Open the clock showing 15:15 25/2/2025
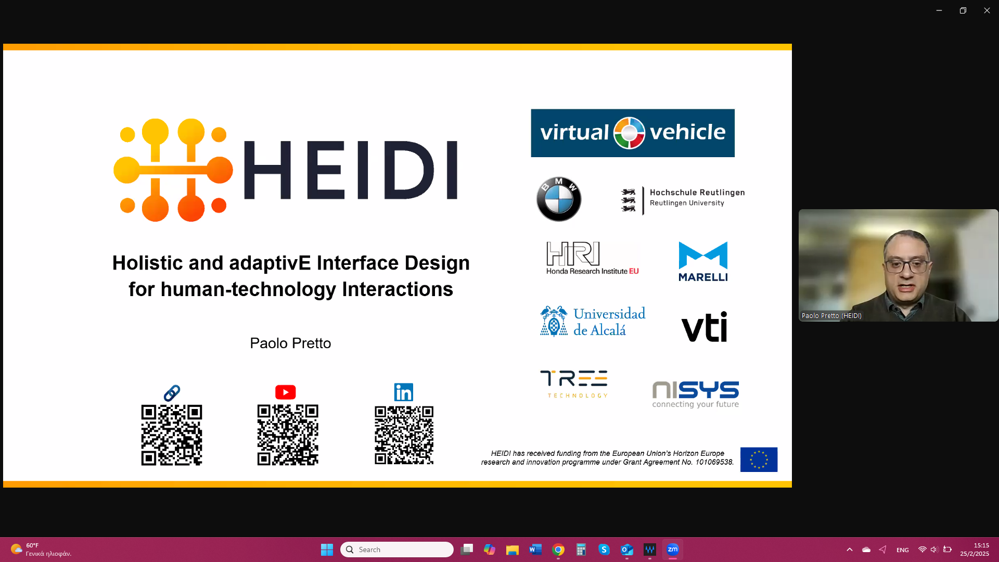This screenshot has width=999, height=562. [975, 550]
